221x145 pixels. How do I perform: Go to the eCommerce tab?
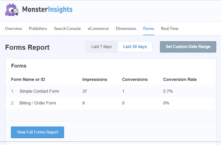98,29
